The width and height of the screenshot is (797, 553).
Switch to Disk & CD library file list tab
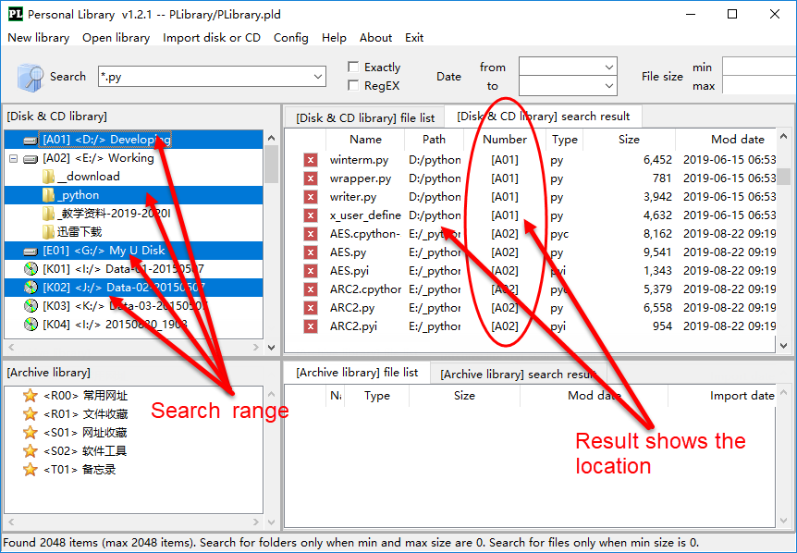[x=365, y=117]
